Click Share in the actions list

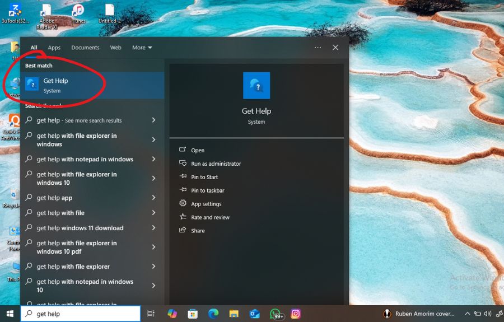198,231
